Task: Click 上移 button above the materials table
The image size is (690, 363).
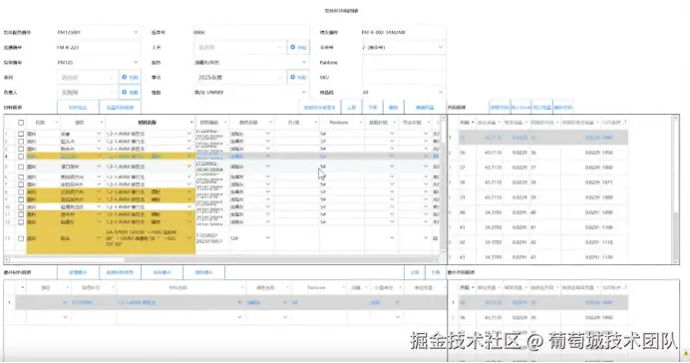Action: pyautogui.click(x=351, y=107)
